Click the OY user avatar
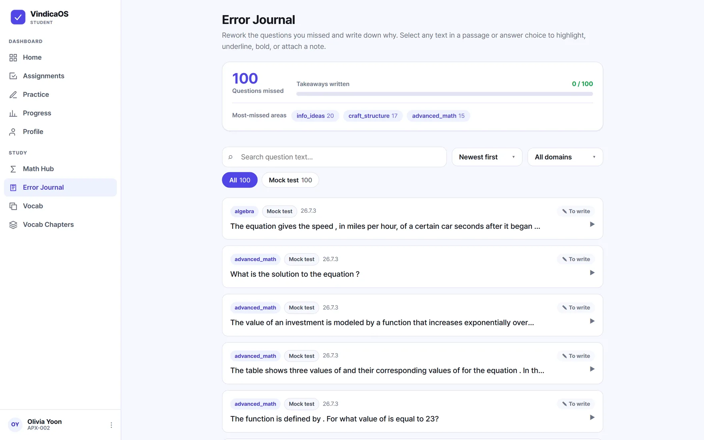 (15, 424)
